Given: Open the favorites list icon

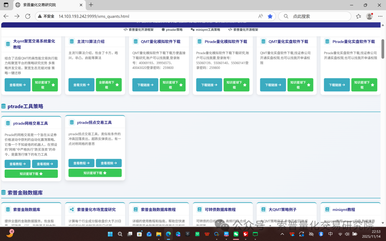Looking at the screenshot, I should (358, 16).
